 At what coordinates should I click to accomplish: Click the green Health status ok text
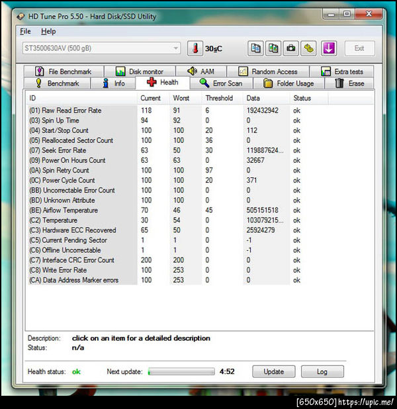pos(76,372)
